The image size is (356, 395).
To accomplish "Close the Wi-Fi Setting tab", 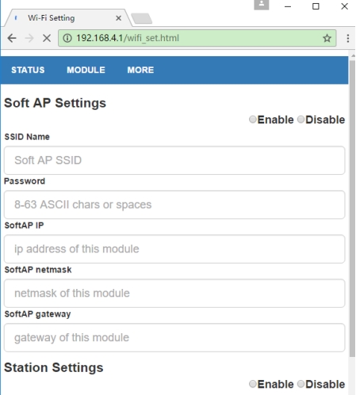I will pos(119,18).
